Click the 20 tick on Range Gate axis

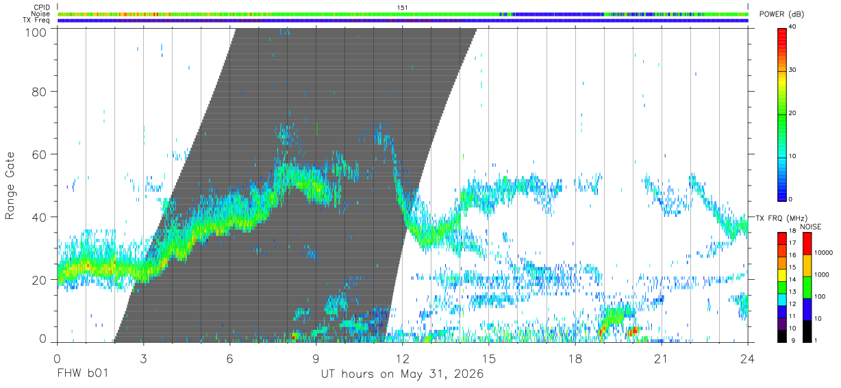(x=39, y=280)
